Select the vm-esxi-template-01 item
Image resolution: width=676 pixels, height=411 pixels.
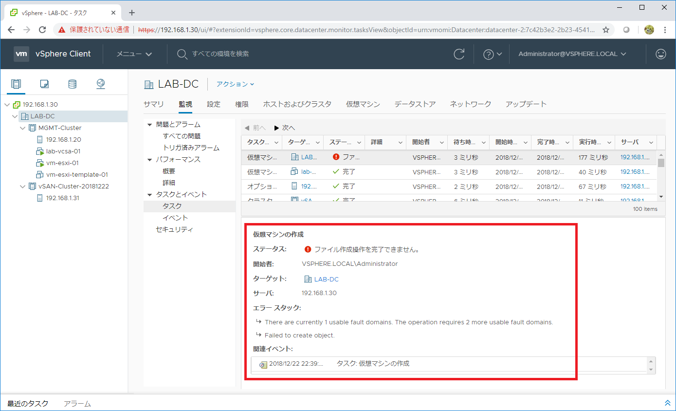[x=77, y=175]
